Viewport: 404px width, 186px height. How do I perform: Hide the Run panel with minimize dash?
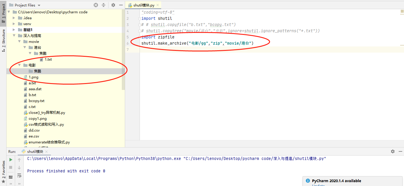400,151
